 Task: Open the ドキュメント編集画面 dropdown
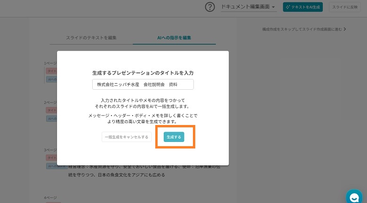coord(249,7)
